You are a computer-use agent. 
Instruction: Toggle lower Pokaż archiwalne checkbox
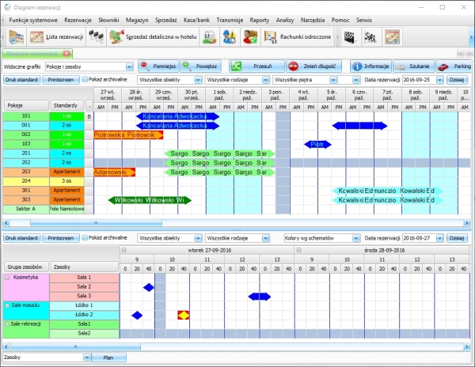click(85, 237)
